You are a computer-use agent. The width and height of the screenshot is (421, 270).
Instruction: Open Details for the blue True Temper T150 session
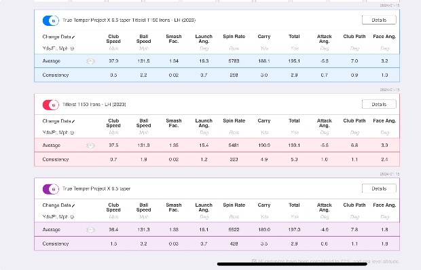coord(379,20)
